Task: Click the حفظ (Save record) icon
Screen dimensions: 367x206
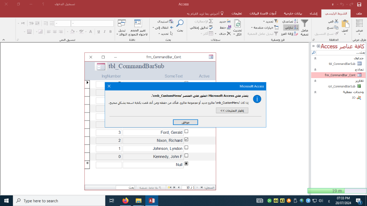Action: tap(229, 27)
